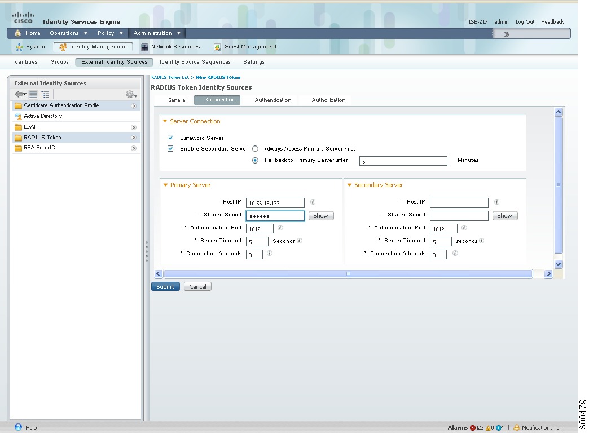Viewport: 589px width, 433px height.
Task: Click the Primary Authentication Port info icon
Action: pyautogui.click(x=280, y=228)
